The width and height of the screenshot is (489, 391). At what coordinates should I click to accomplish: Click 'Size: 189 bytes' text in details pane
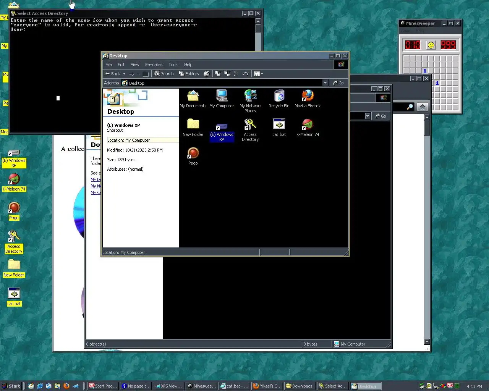121,160
